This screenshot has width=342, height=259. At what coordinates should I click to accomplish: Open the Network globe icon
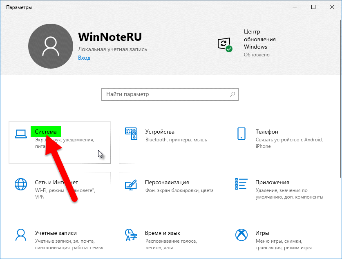click(21, 184)
